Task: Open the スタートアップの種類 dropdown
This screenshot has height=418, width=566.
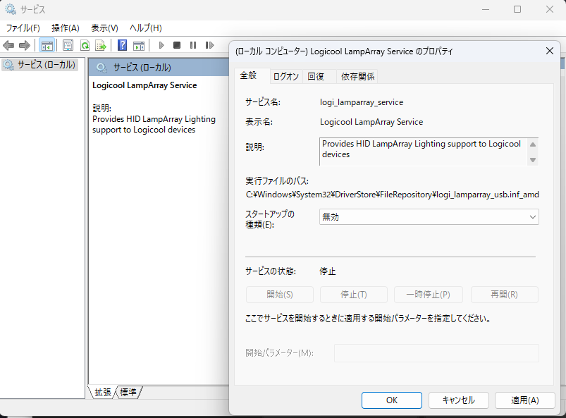Action: pyautogui.click(x=429, y=217)
